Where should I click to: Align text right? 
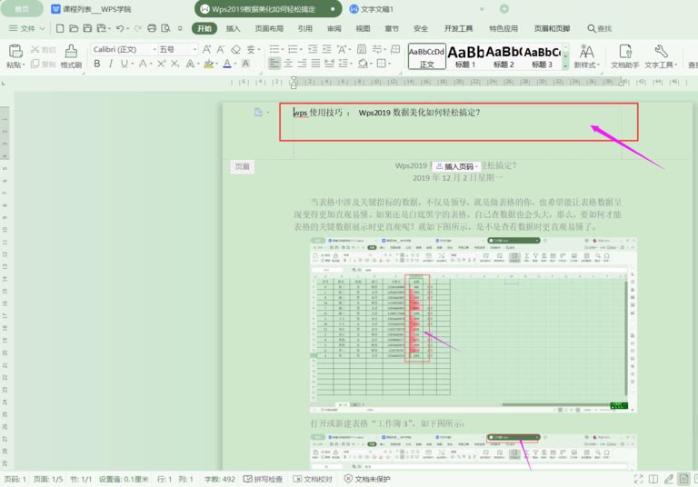pos(302,64)
